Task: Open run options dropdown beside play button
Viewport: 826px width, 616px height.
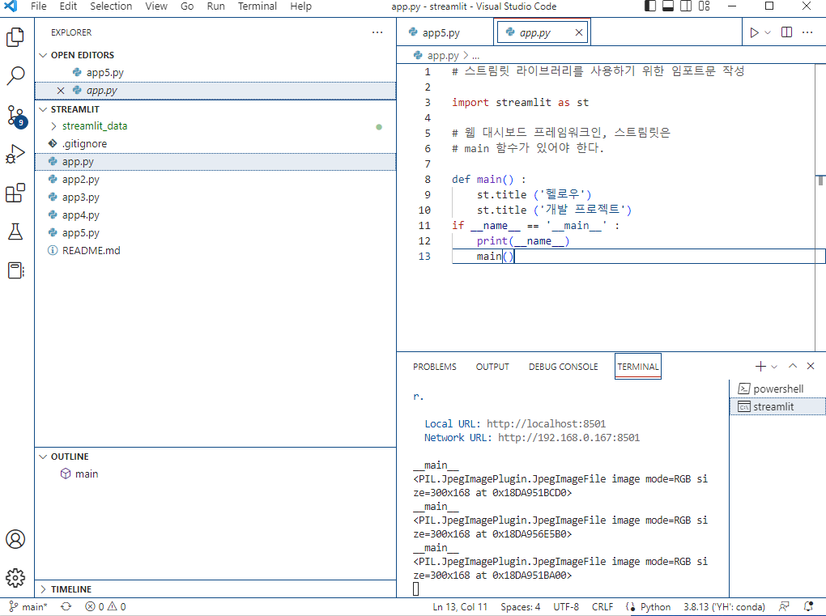Action: pyautogui.click(x=768, y=32)
